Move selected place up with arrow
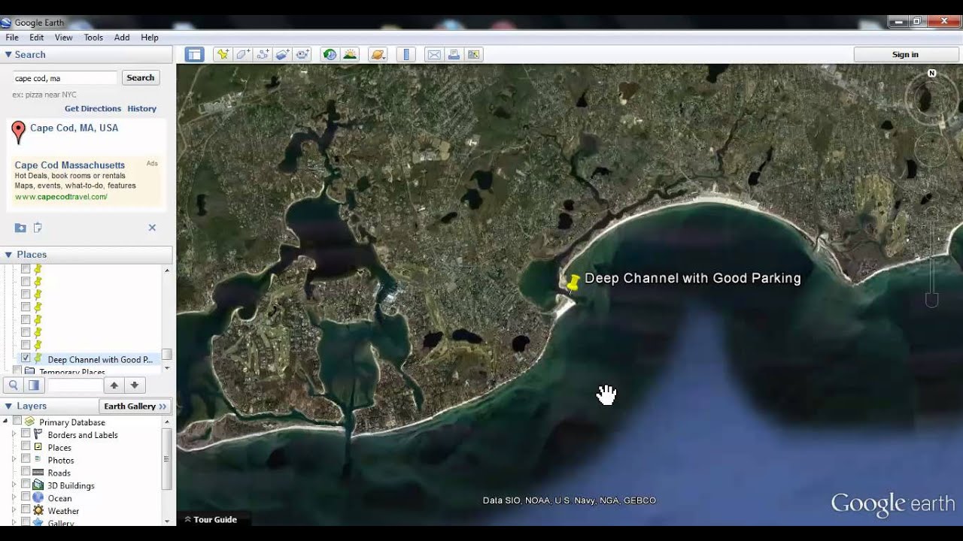Screen dimensions: 963x541 [x=114, y=385]
